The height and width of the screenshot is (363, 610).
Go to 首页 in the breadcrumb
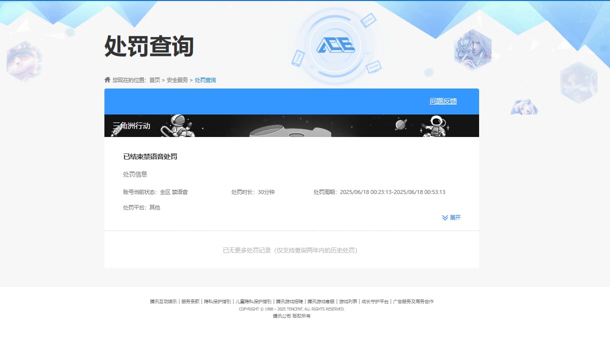point(155,80)
